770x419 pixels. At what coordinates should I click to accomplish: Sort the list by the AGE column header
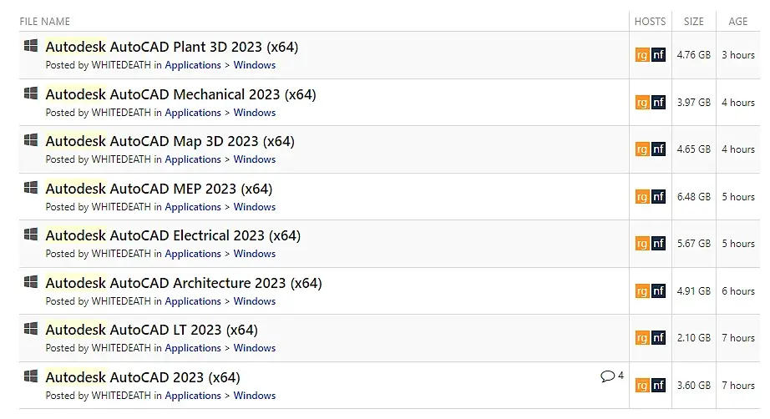pos(738,22)
